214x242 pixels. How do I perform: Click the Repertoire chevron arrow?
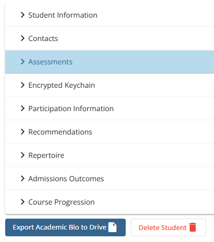pos(22,155)
